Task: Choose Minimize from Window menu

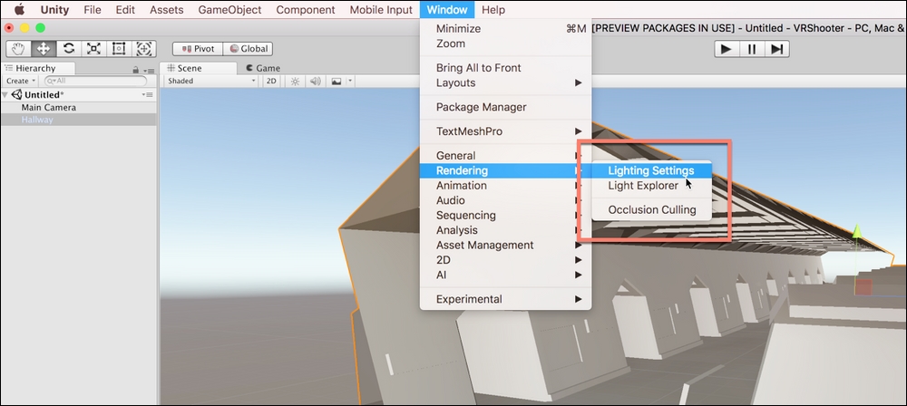Action: click(x=505, y=29)
